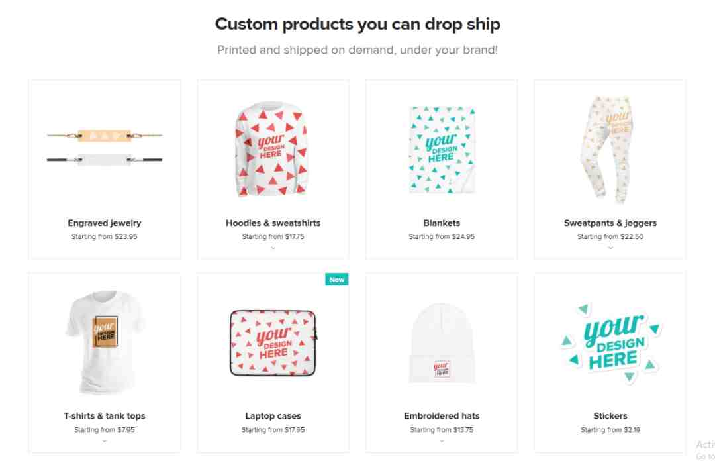The width and height of the screenshot is (715, 463).
Task: Expand chevron under T-shirts & tank tops
Action: click(x=105, y=441)
